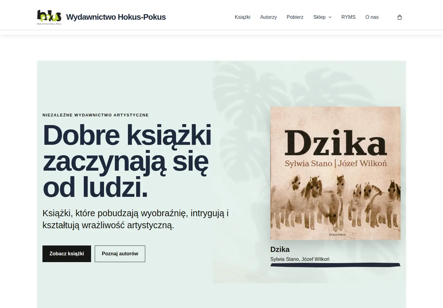Select the RYMS menu item
This screenshot has width=443, height=308.
point(348,17)
